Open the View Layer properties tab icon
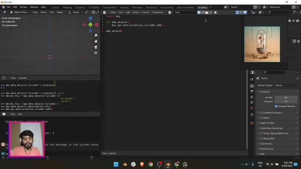This screenshot has width=301, height=169. 252,97
